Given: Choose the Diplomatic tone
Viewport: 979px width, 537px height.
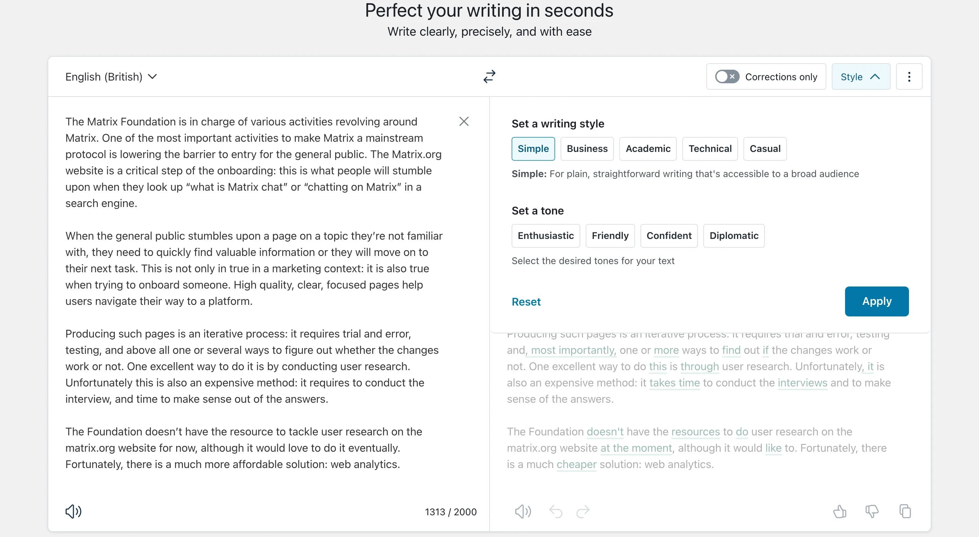Looking at the screenshot, I should tap(734, 236).
